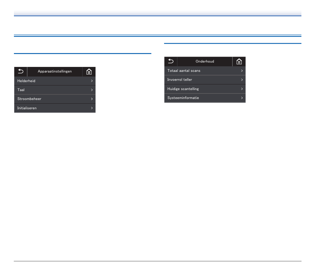Open the Initialiseren option
Image resolution: width=315 pixels, height=267 pixels.
[x=55, y=108]
